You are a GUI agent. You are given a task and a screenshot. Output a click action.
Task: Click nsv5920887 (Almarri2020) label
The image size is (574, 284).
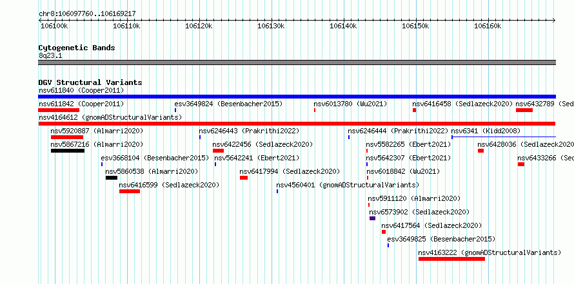(97, 131)
